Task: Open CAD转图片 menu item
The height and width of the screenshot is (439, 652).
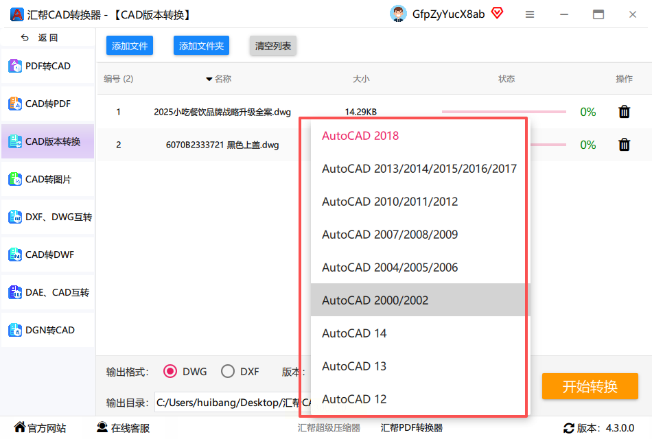Action: pos(48,179)
